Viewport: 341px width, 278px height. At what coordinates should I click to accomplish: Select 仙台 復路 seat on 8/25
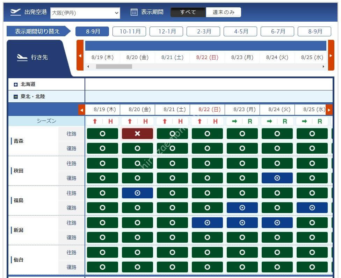[x=312, y=267]
